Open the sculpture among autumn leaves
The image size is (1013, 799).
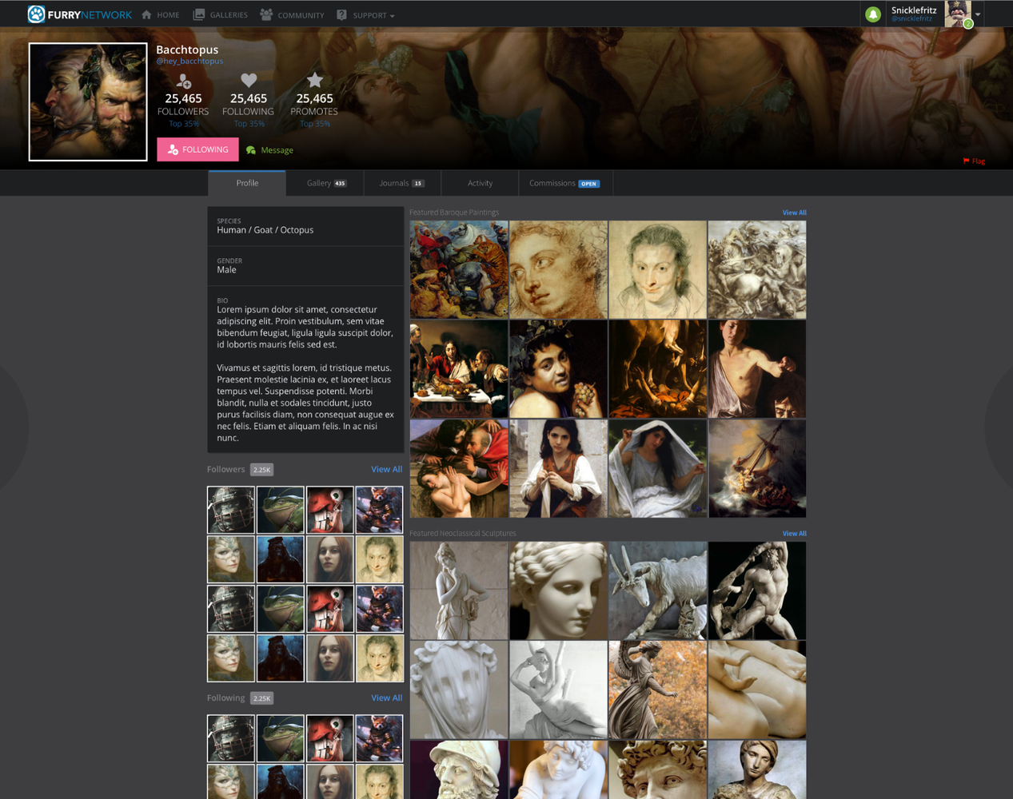click(x=657, y=690)
